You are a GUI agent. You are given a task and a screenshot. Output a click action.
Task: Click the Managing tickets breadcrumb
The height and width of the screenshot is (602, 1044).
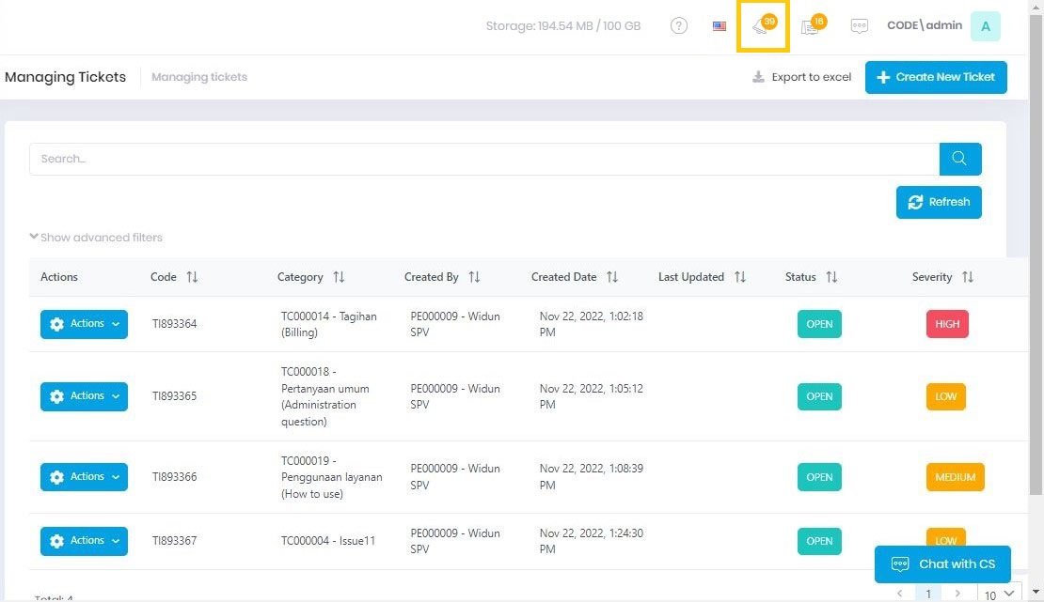pyautogui.click(x=199, y=77)
